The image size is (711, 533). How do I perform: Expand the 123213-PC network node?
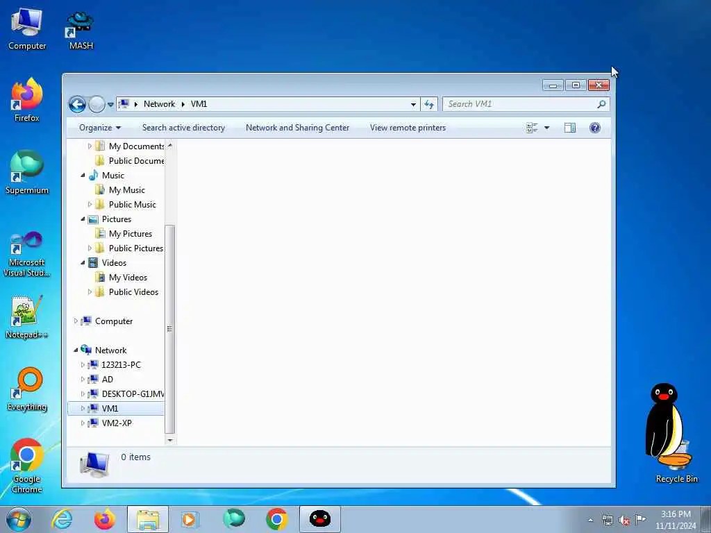coord(83,365)
